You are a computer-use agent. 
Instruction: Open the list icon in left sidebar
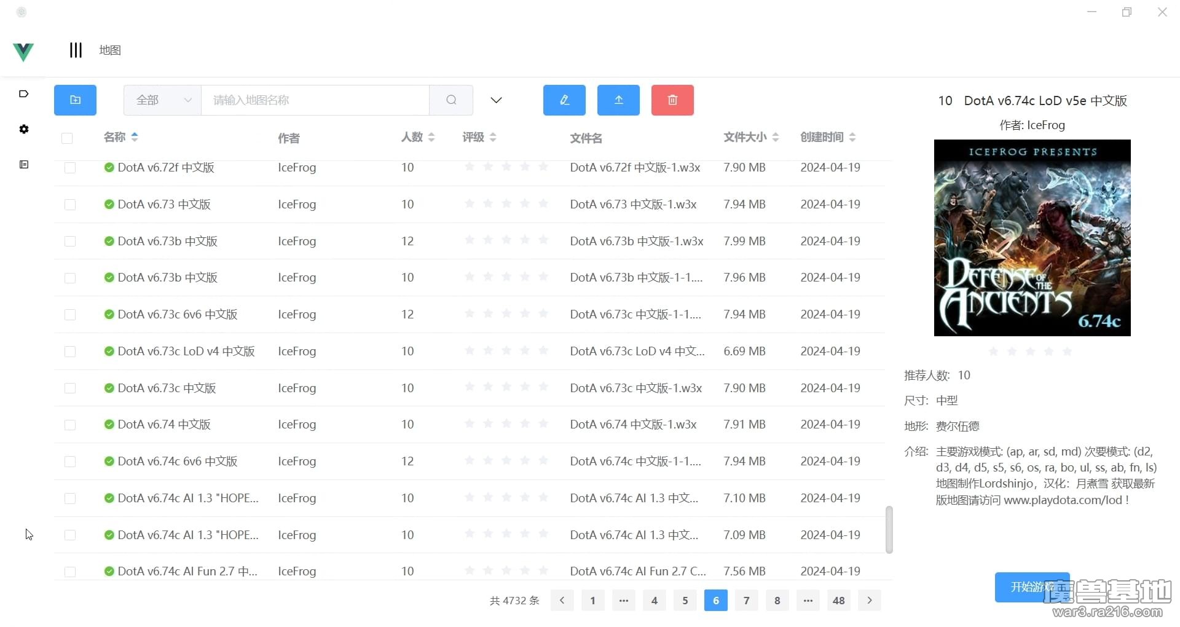coord(24,164)
